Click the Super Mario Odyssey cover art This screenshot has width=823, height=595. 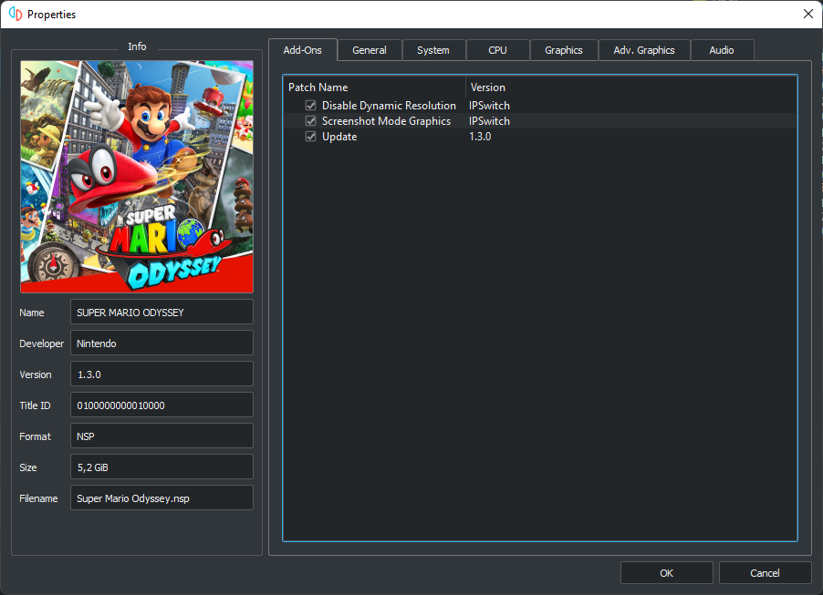pyautogui.click(x=137, y=177)
